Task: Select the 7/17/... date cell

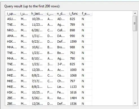Action: tap(37, 81)
